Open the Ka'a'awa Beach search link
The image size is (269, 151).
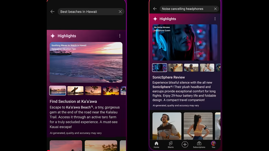pyautogui.click(x=80, y=107)
